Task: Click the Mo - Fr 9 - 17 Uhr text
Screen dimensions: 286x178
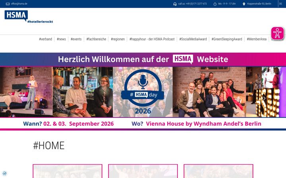Action: click(227, 4)
